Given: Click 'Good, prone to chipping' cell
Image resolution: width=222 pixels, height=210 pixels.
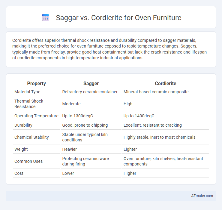Looking at the screenshot, I should [85, 125].
